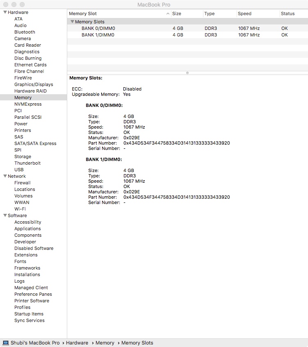Open NVMExpress section
The height and width of the screenshot is (347, 308).
tap(28, 104)
